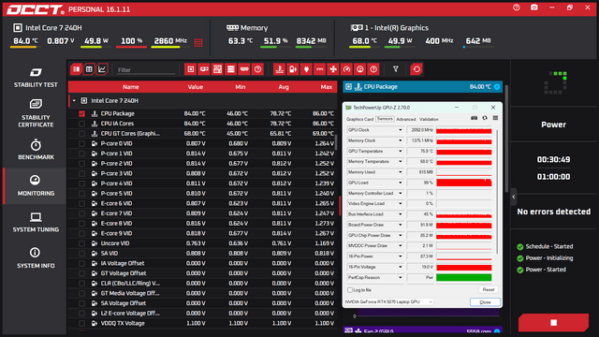Screen dimensions: 599x337
Task: Check the Uncore VID checkbox
Action: (81, 243)
